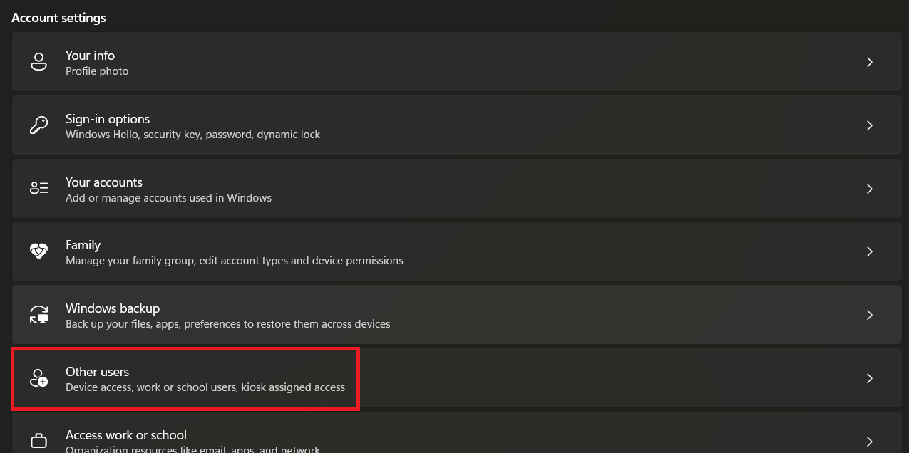
Task: Go to Windows backup title text
Action: coord(113,308)
